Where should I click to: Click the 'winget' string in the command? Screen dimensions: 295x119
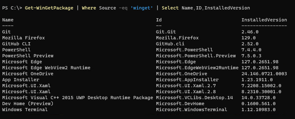(x=141, y=8)
